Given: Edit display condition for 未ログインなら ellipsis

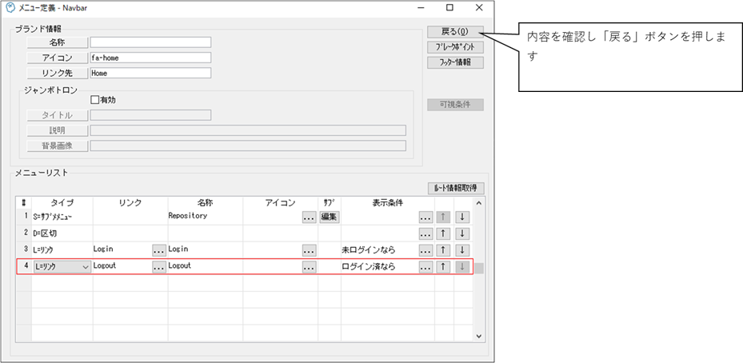Looking at the screenshot, I should click(x=425, y=250).
